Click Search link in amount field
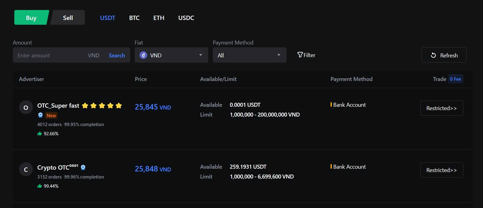 click(x=117, y=56)
